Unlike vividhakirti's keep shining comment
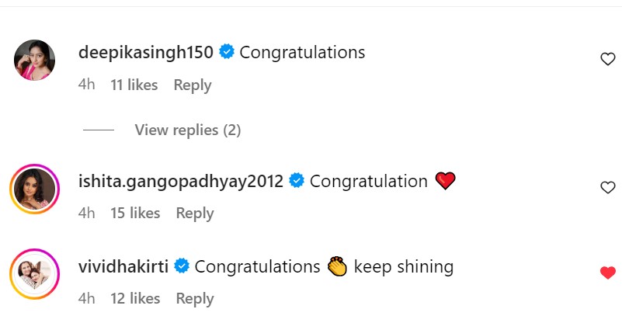 pyautogui.click(x=608, y=273)
